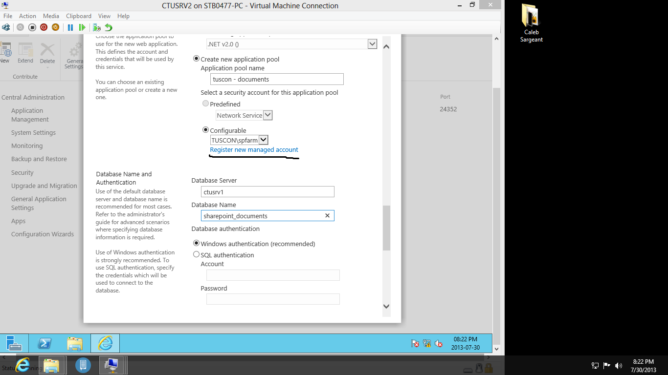This screenshot has width=668, height=375.
Task: Click Virtual Machine Connection on host taskbar
Action: coord(112,365)
